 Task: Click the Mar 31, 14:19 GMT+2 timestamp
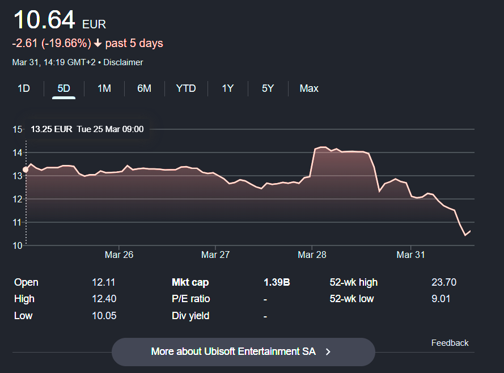[54, 62]
